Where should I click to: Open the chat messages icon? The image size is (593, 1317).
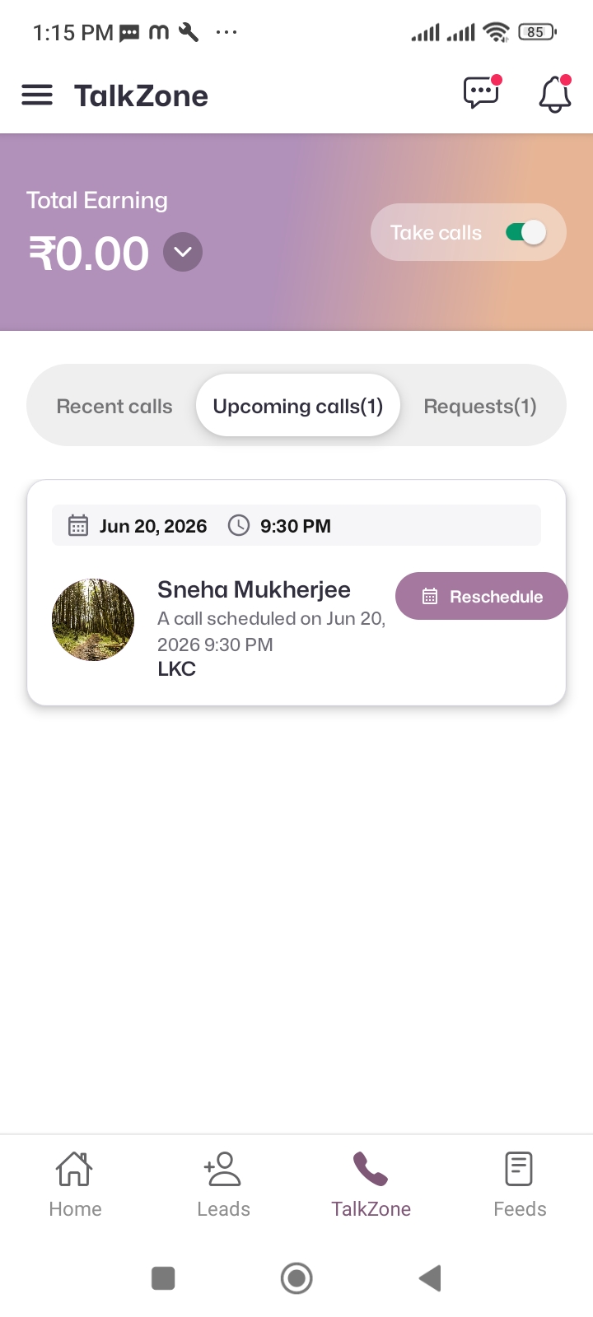(x=482, y=93)
